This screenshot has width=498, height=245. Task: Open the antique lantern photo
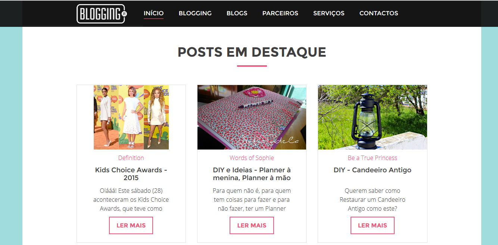[x=373, y=117]
